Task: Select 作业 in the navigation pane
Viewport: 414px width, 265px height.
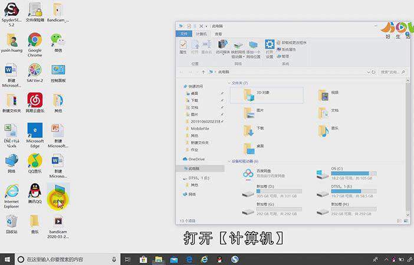Action: pyautogui.click(x=192, y=150)
